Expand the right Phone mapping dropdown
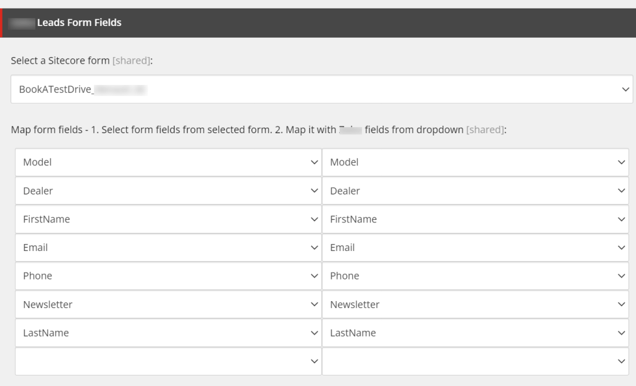 (x=475, y=276)
